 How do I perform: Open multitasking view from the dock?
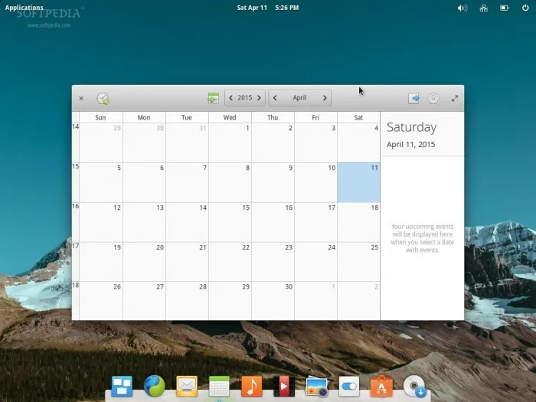coord(122,386)
